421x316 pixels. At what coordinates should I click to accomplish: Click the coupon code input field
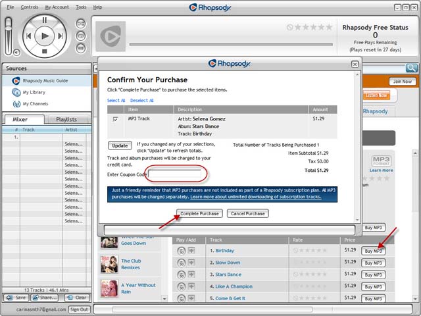(175, 174)
